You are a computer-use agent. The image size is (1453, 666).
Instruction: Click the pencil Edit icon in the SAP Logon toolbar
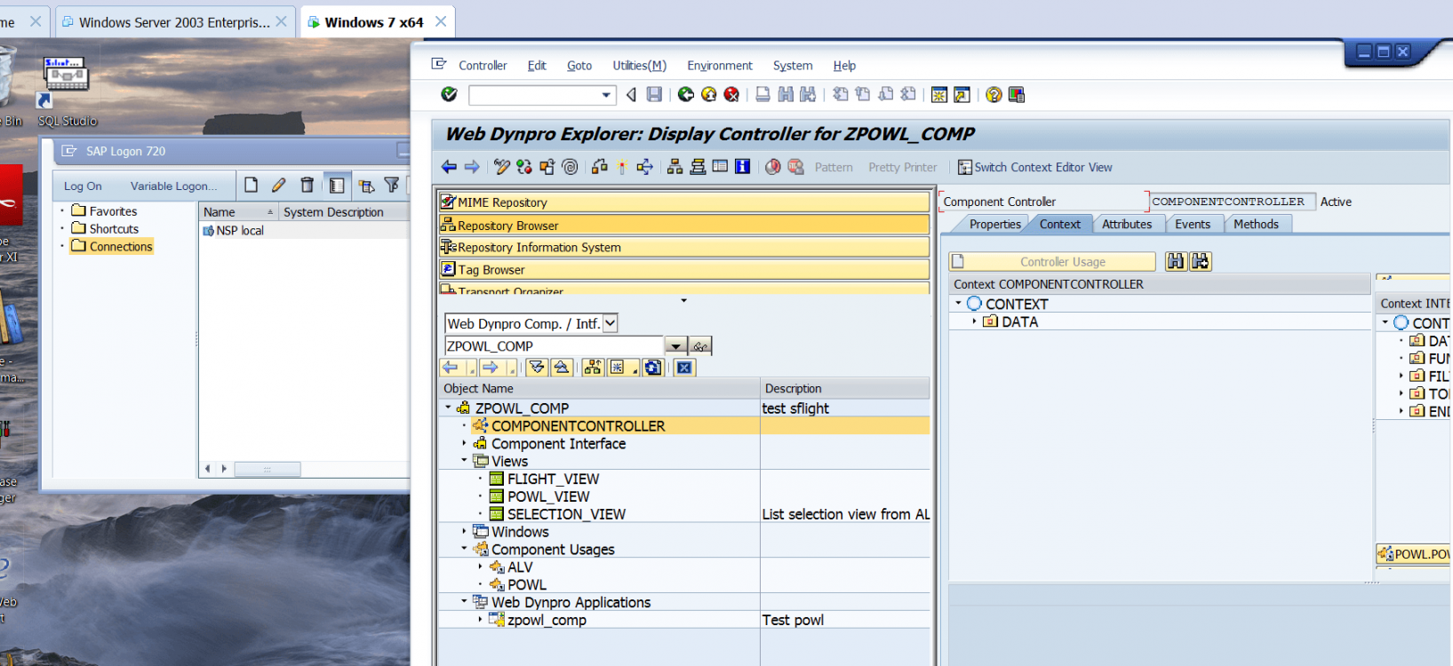point(279,185)
